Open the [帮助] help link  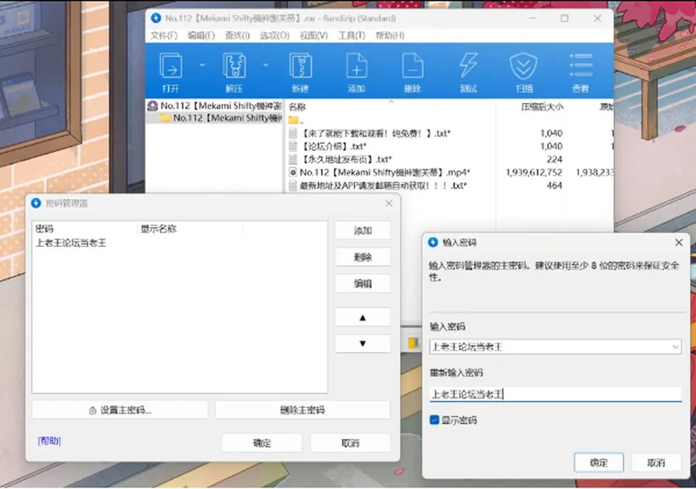point(49,440)
